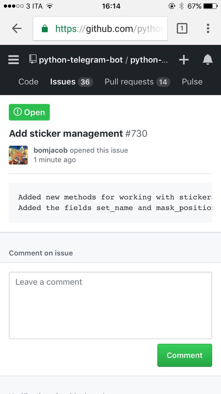Open the notifications bell
The width and height of the screenshot is (221, 394).
tap(208, 60)
